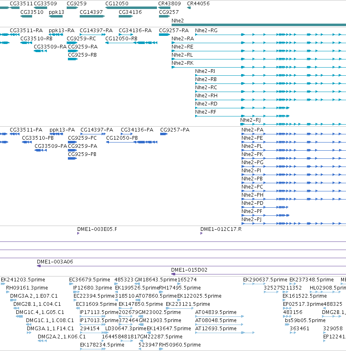Click EST EK241203.5prime
This screenshot has width=346, height=351.
point(23,280)
